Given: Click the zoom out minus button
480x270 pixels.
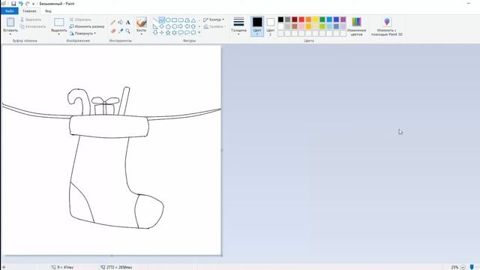Looking at the screenshot, I should (463, 267).
